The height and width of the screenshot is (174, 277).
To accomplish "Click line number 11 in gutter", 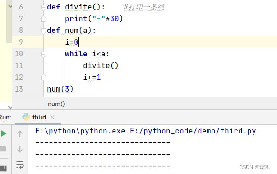I will point(19,66).
